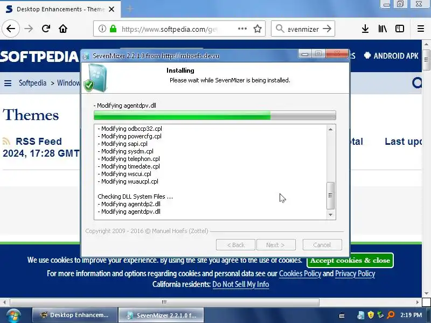
Task: Open the Firefox downloads panel
Action: click(x=365, y=29)
